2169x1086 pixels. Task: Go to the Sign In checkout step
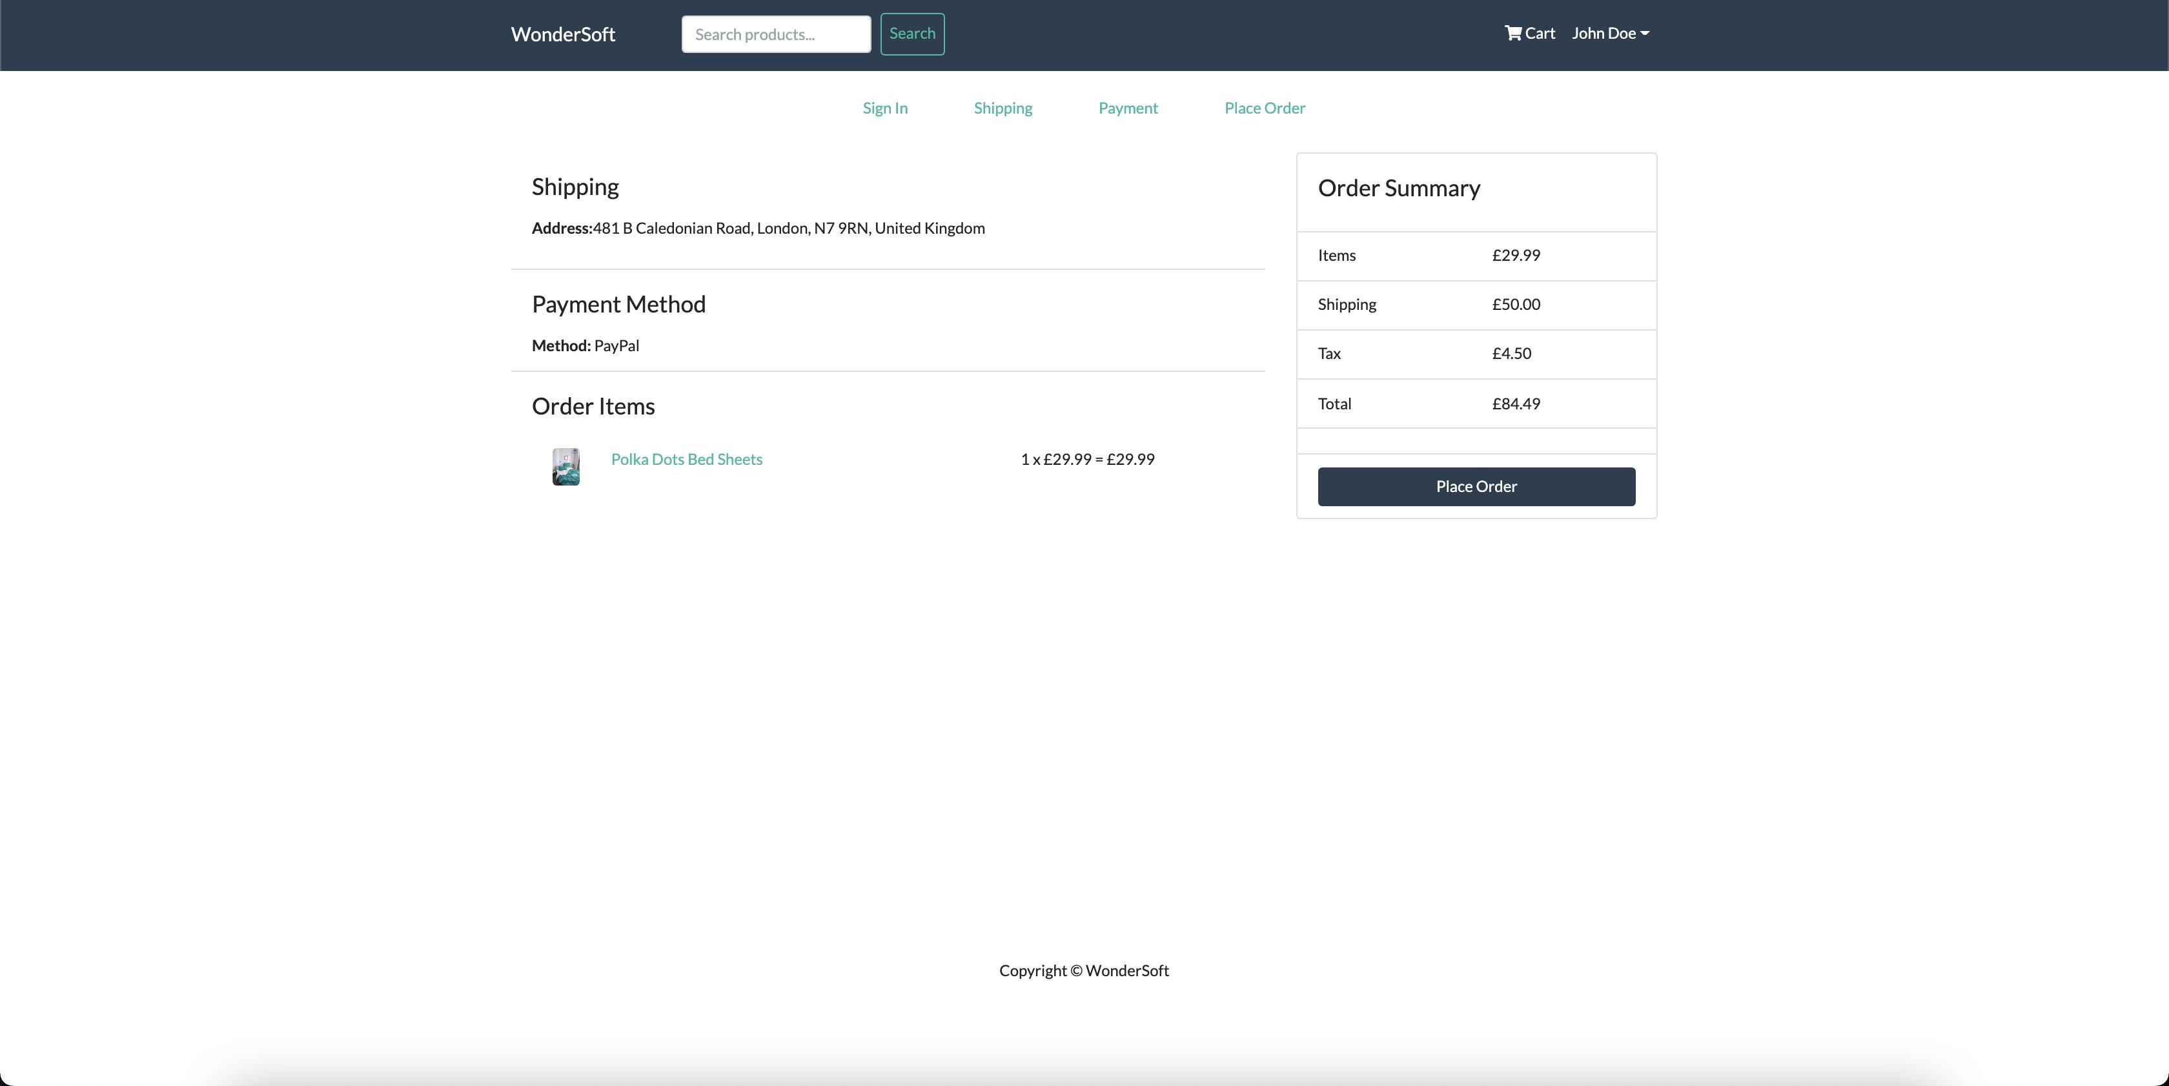[x=884, y=108]
